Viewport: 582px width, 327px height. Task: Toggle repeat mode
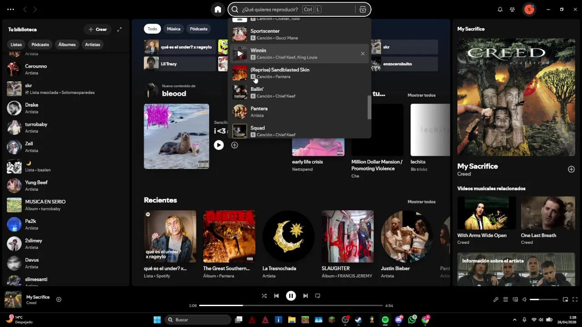[x=318, y=296]
